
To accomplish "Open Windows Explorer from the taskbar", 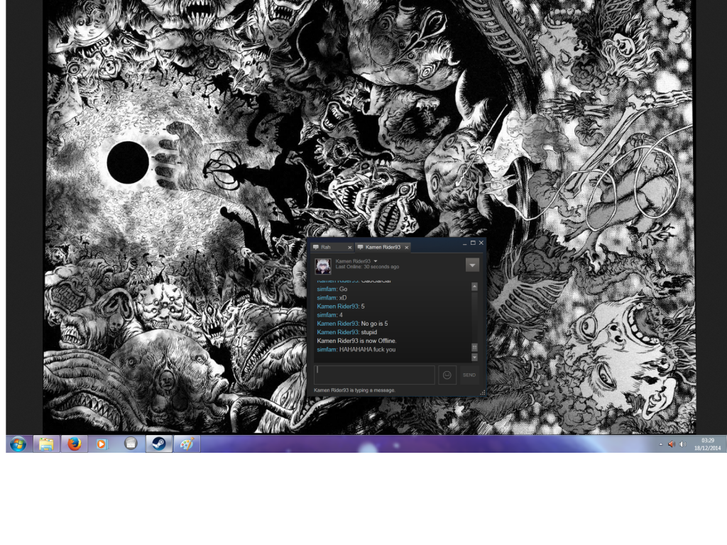I will [x=46, y=444].
